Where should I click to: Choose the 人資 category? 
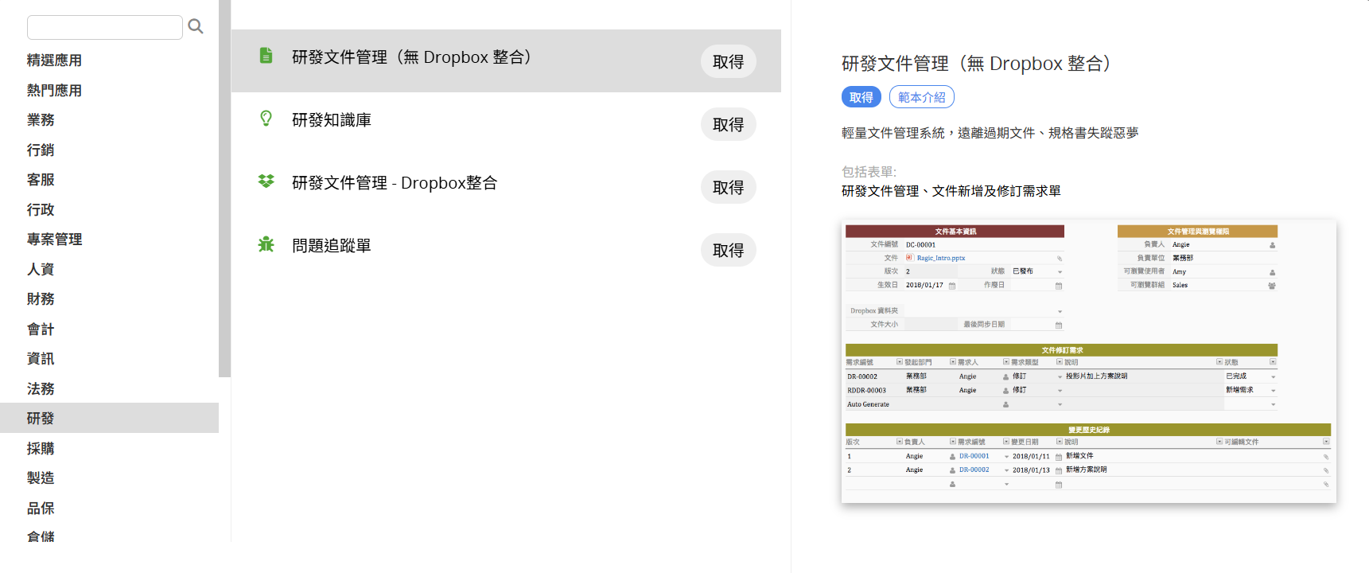pos(41,269)
